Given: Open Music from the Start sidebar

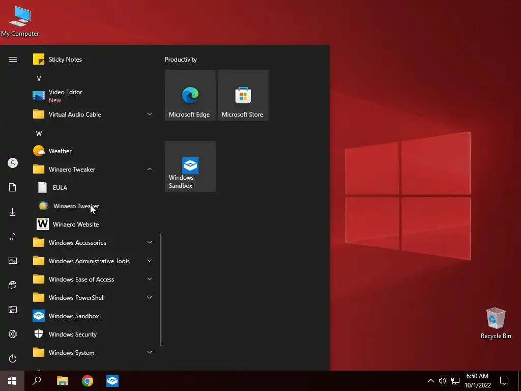Looking at the screenshot, I should click(x=13, y=236).
